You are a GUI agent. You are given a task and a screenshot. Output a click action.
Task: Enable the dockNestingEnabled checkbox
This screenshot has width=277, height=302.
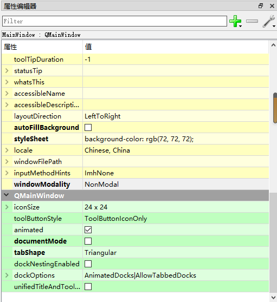coord(88,264)
